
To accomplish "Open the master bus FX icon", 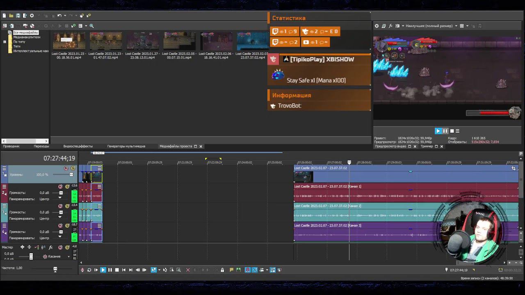I will coord(51,247).
